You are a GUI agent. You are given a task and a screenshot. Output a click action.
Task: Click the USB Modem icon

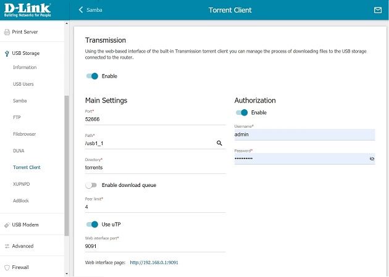click(x=7, y=225)
